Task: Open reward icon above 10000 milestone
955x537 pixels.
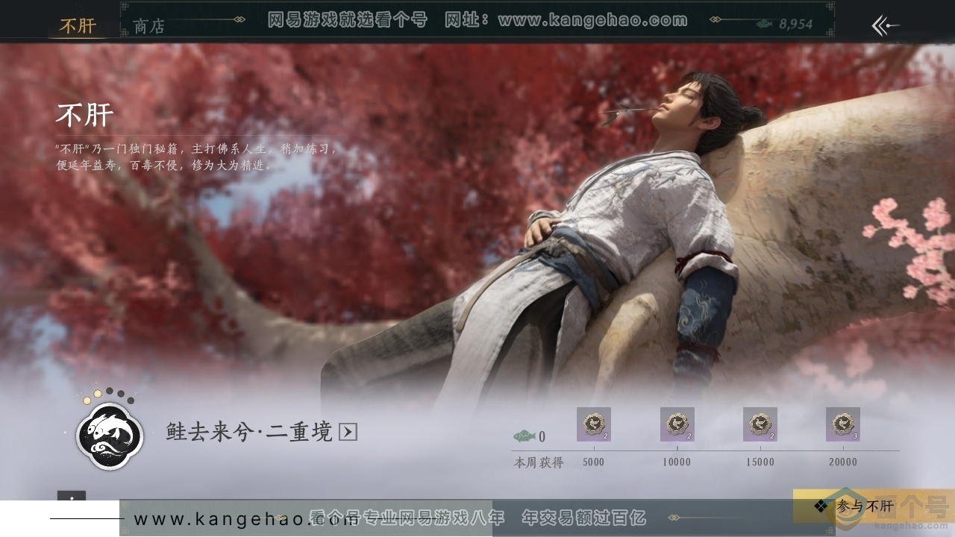Action: (x=677, y=424)
